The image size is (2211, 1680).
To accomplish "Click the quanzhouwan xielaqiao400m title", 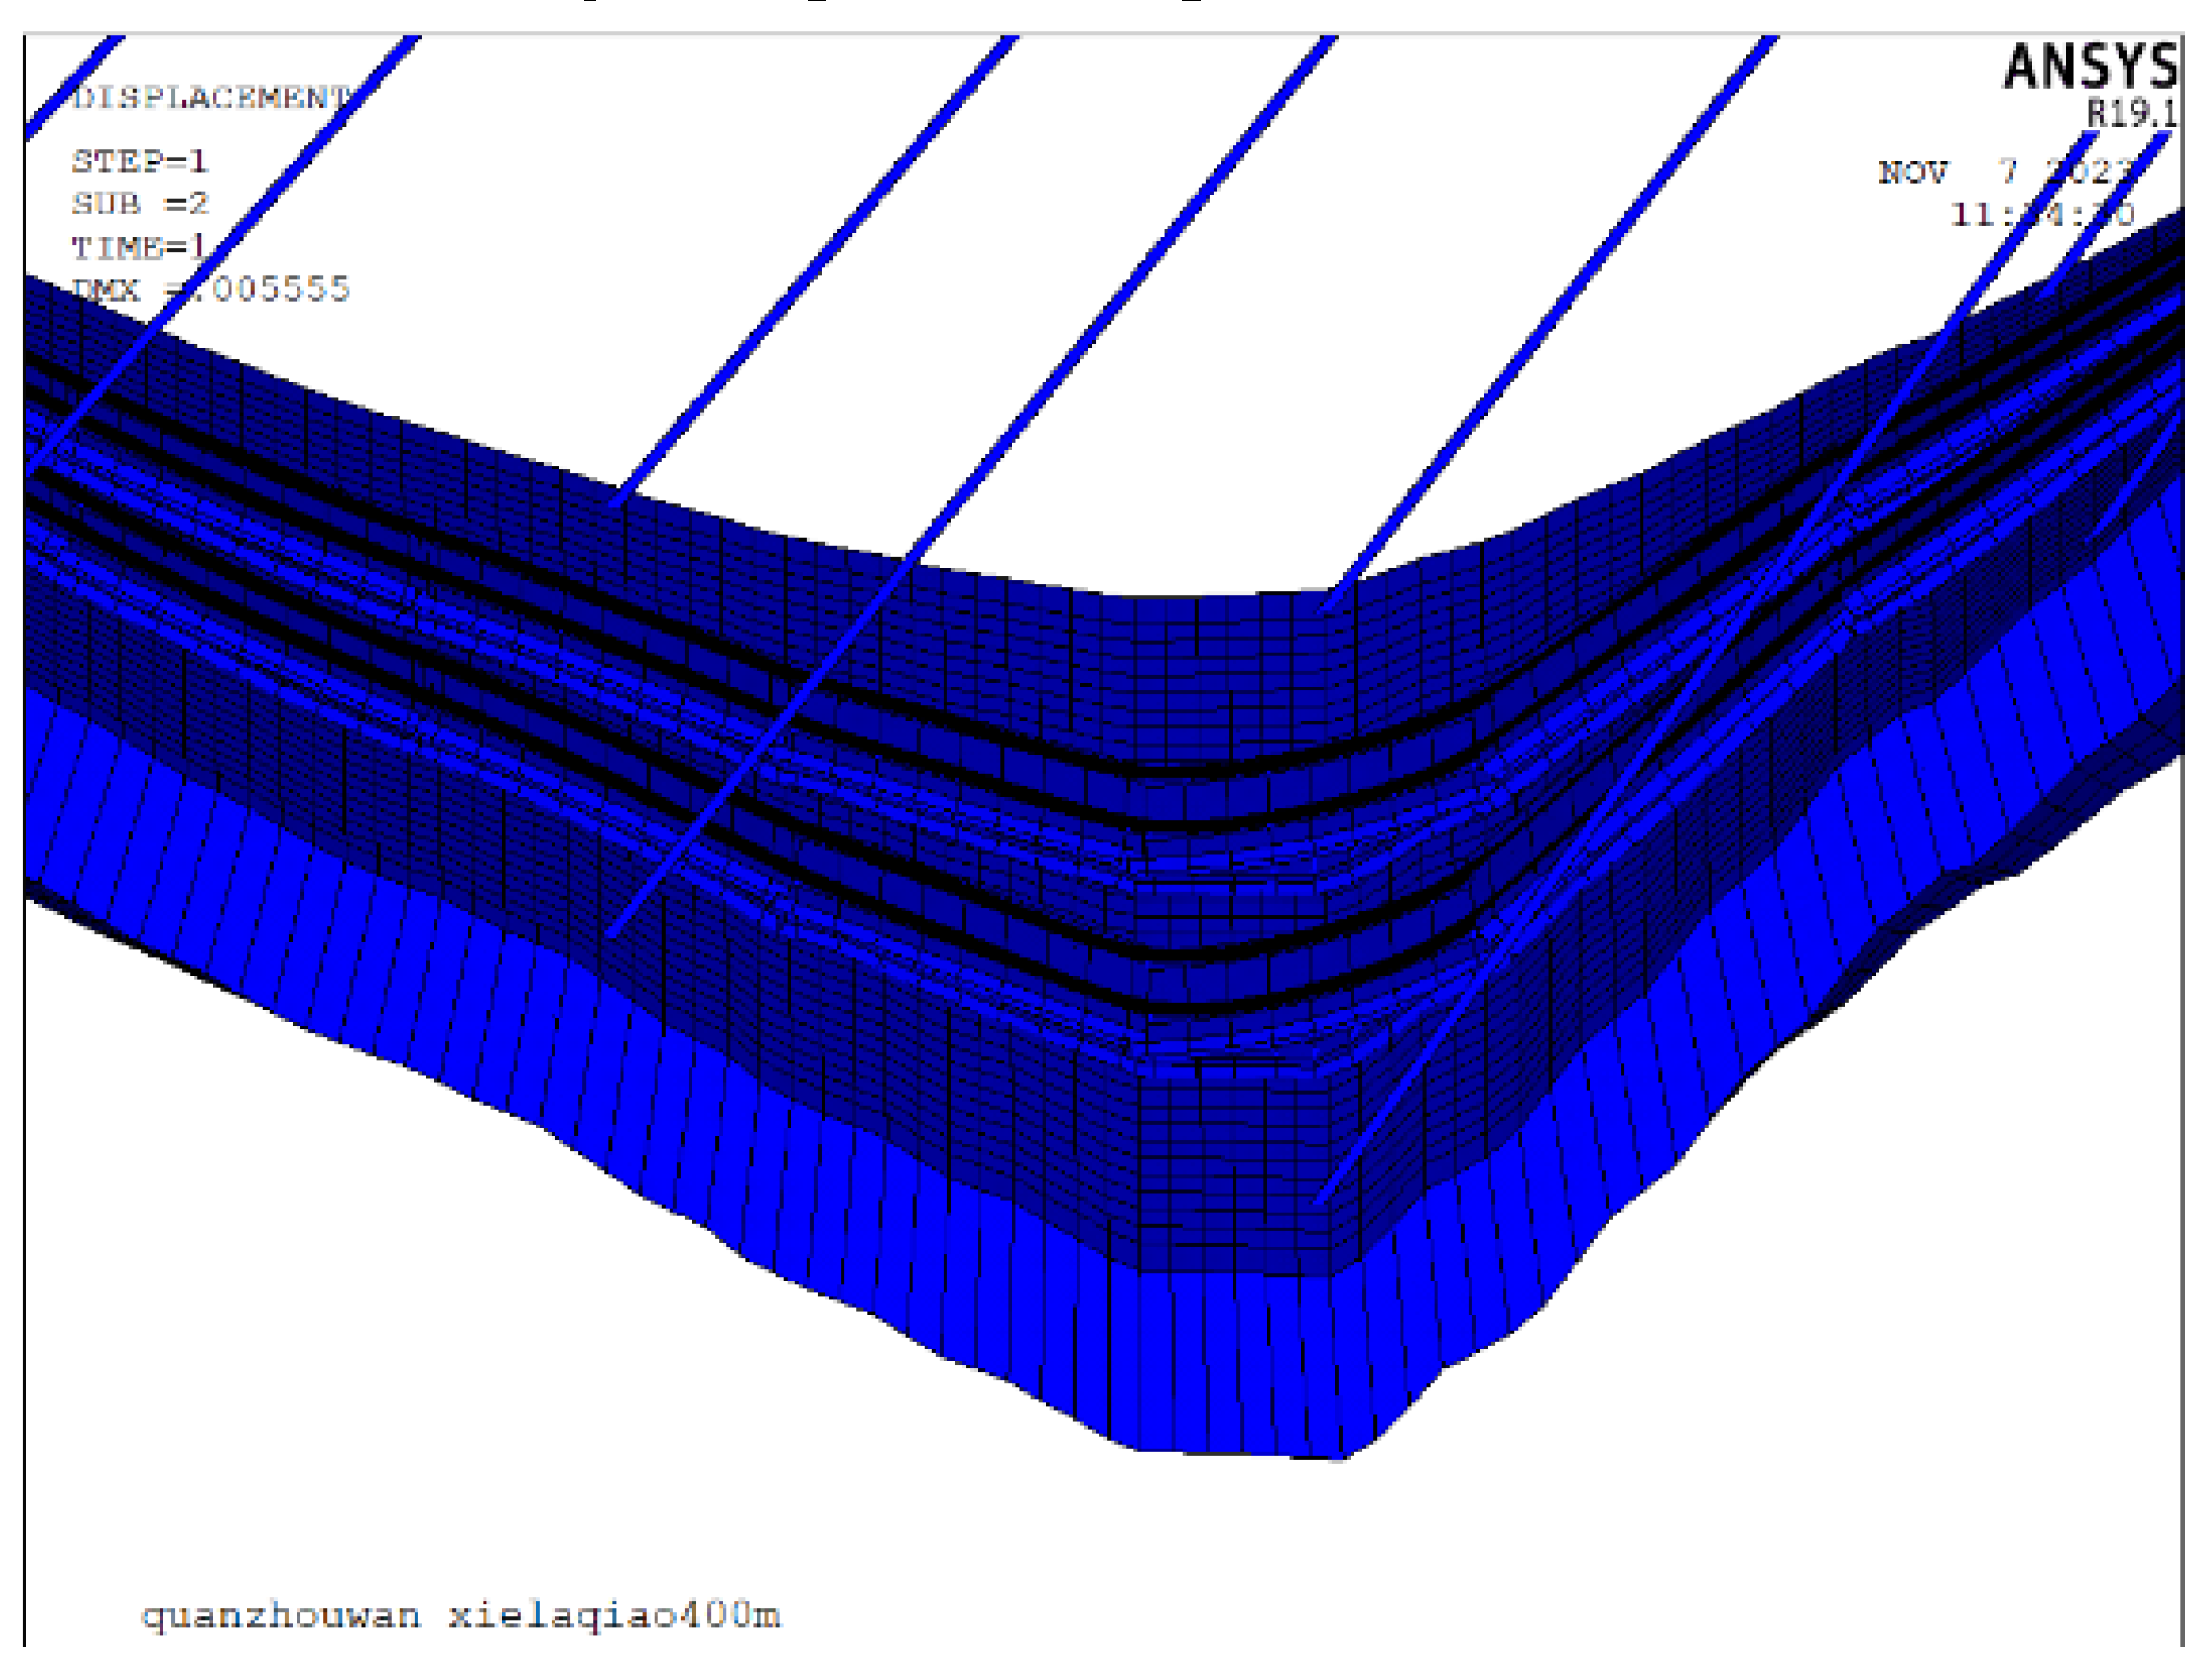I will 460,1615.
